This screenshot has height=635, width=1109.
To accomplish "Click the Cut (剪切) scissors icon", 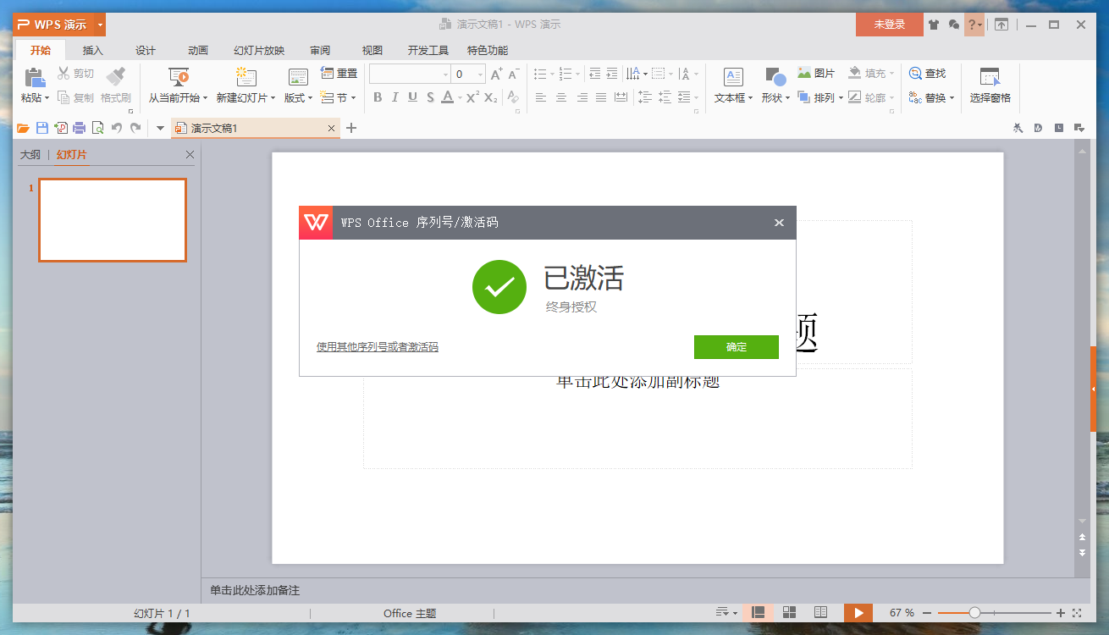I will (63, 74).
